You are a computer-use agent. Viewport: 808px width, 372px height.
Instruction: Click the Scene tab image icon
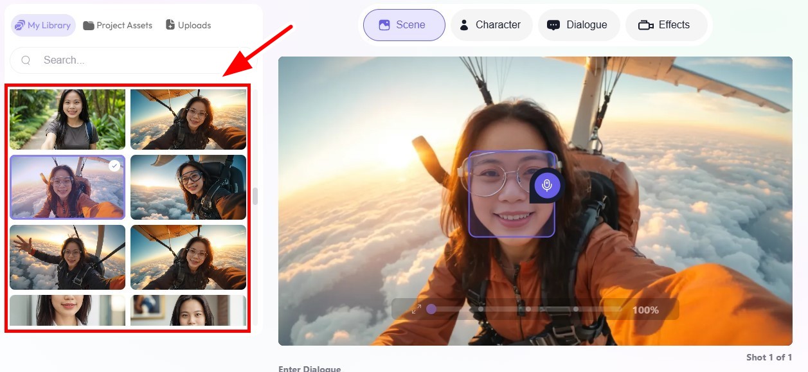[x=384, y=25]
